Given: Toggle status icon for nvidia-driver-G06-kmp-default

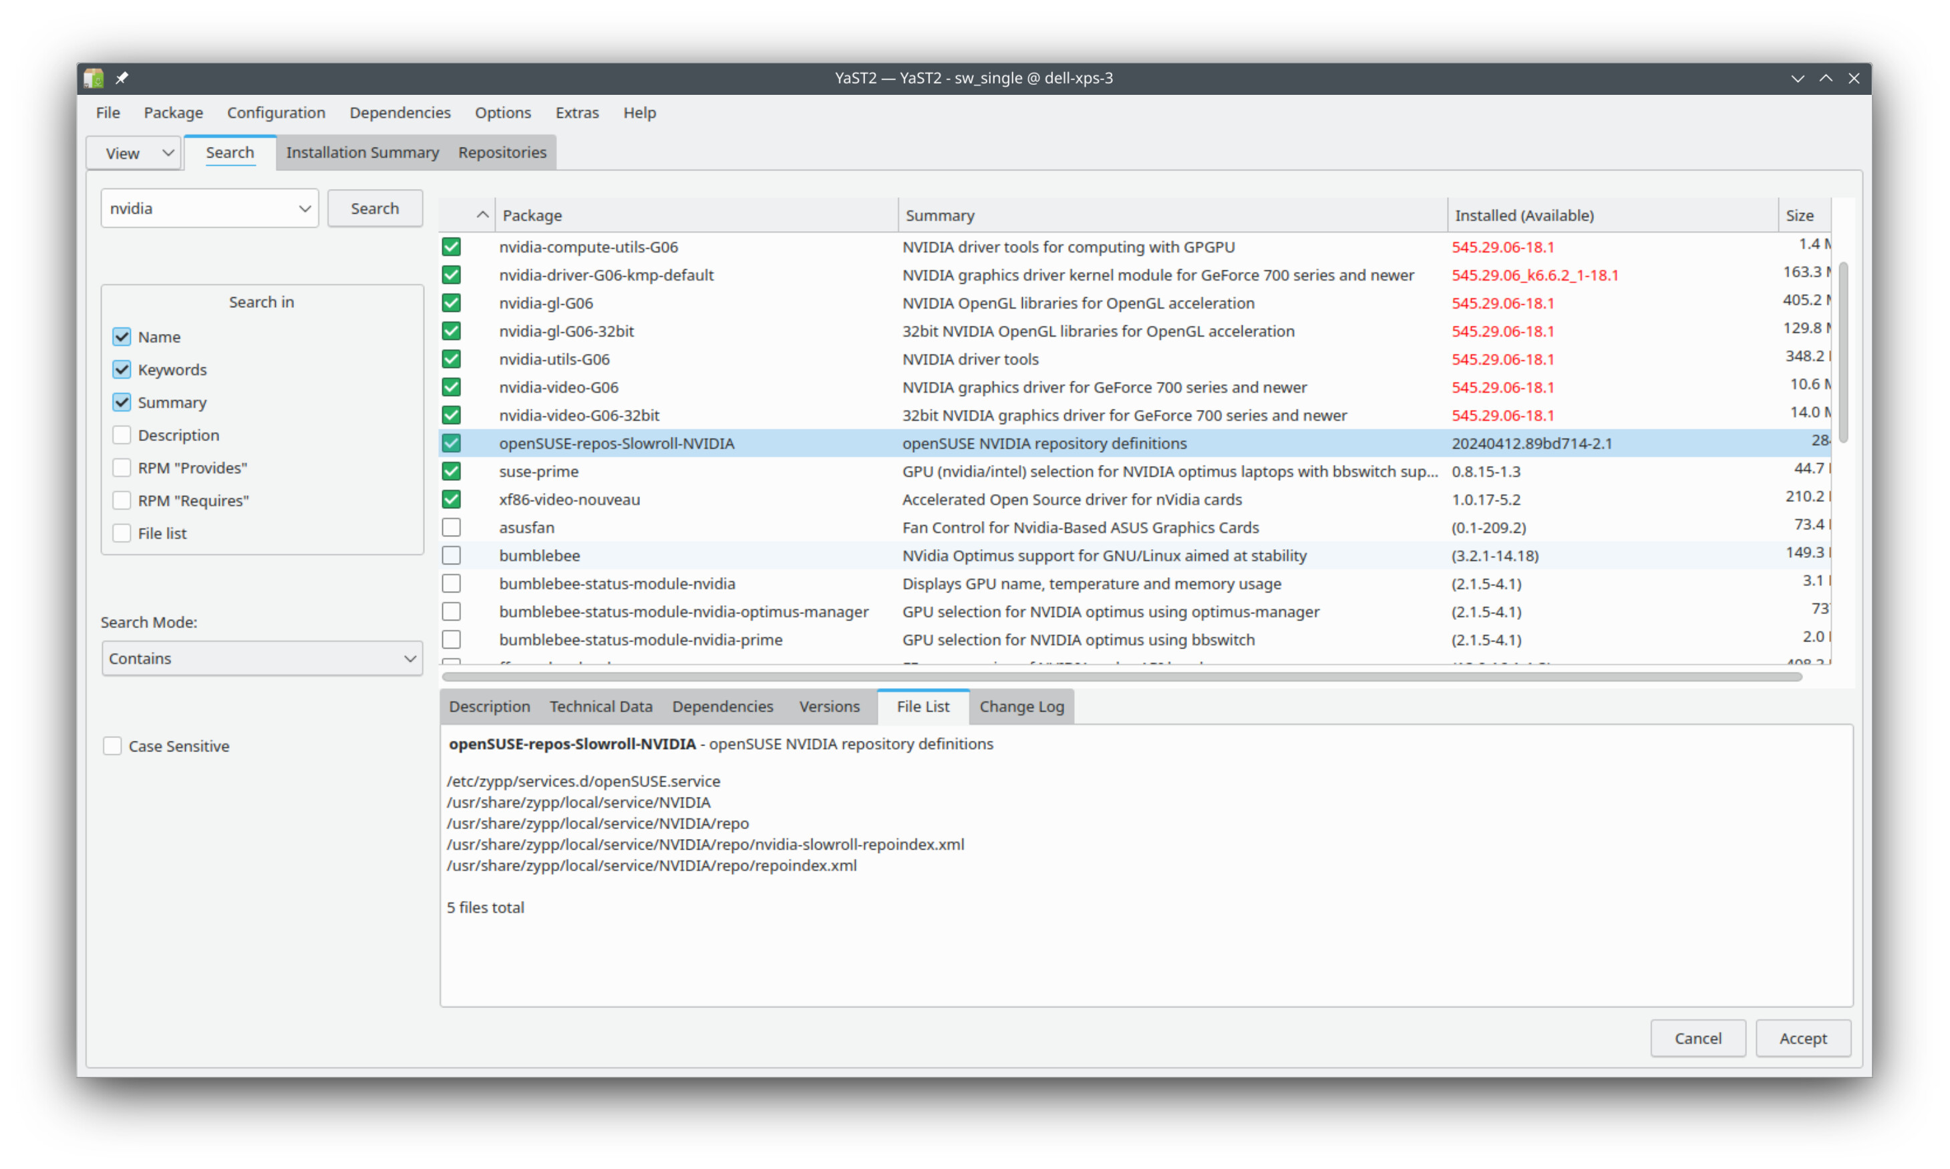Looking at the screenshot, I should [452, 275].
